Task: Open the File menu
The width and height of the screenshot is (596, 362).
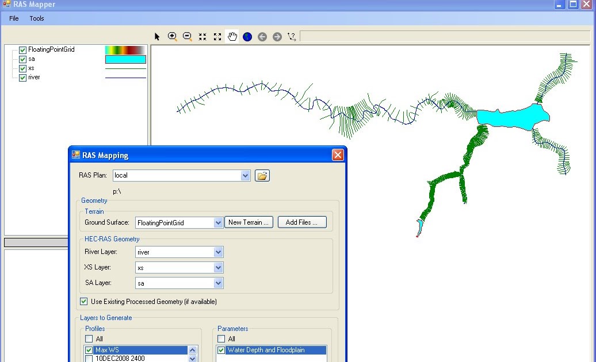Action: click(x=13, y=18)
